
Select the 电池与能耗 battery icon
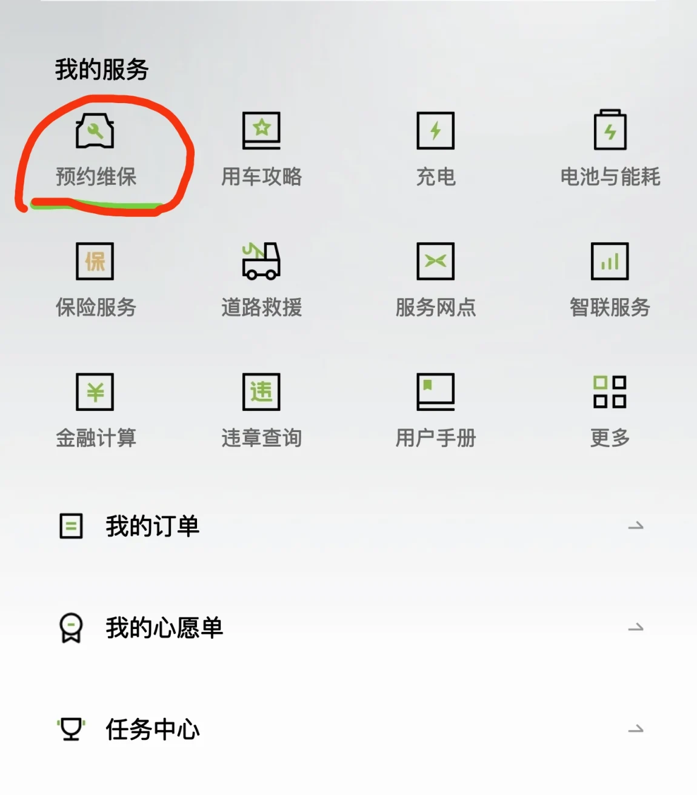pyautogui.click(x=610, y=130)
